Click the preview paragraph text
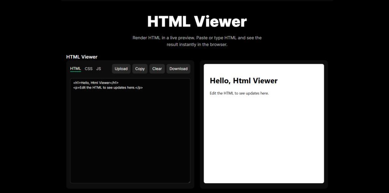389x193 pixels. [239, 94]
